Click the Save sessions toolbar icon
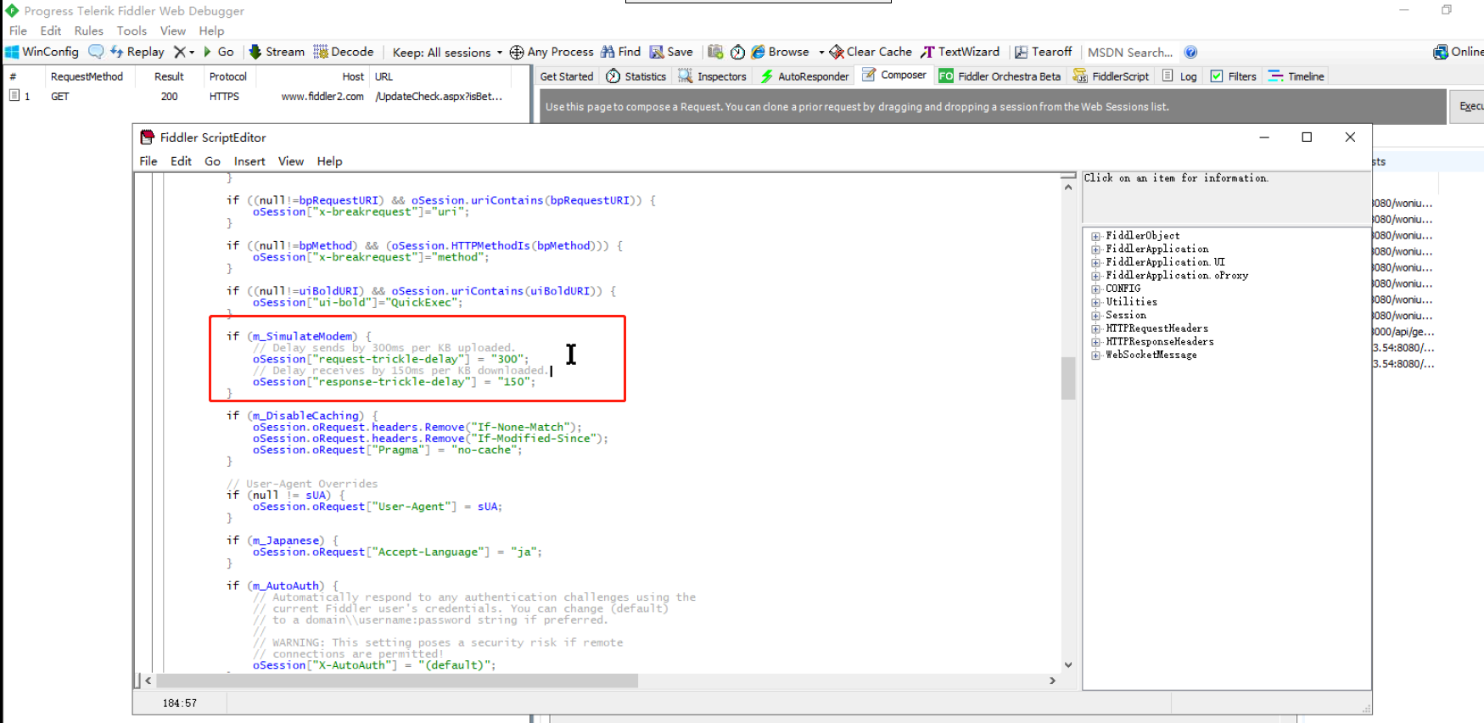The image size is (1484, 723). (x=671, y=52)
